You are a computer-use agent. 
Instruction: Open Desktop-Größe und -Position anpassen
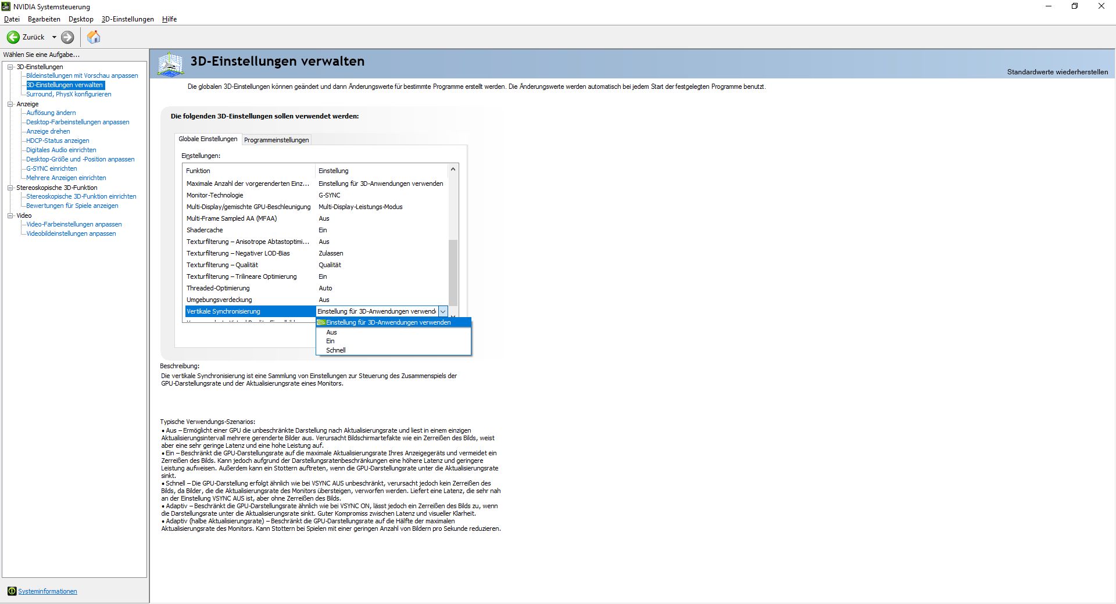click(80, 159)
